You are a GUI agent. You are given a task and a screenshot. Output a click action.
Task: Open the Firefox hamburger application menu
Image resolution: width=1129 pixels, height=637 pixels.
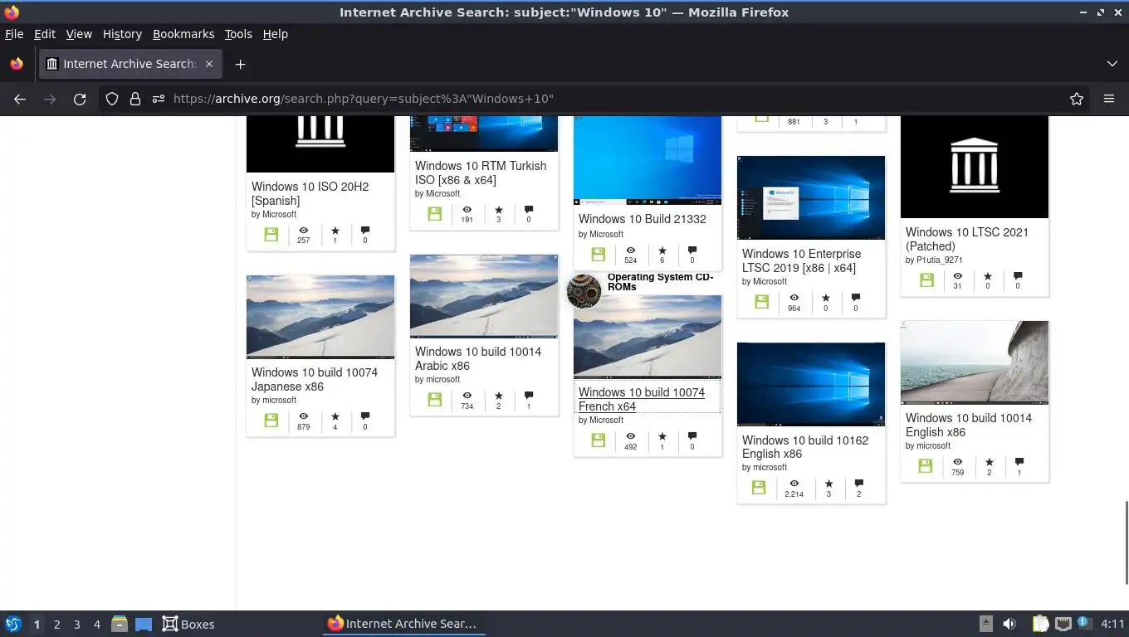click(1109, 99)
